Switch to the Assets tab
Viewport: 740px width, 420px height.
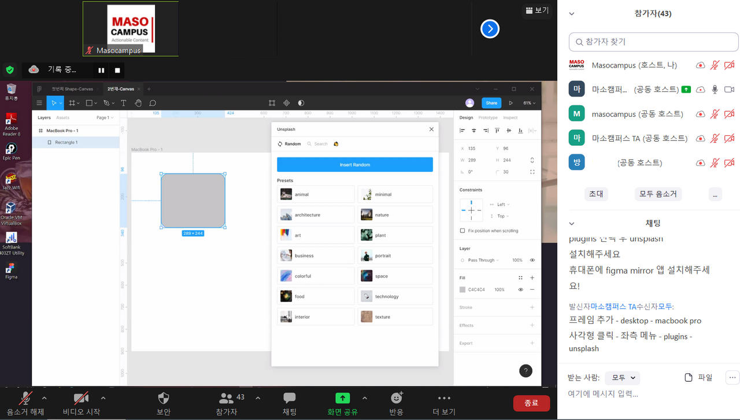pos(62,117)
